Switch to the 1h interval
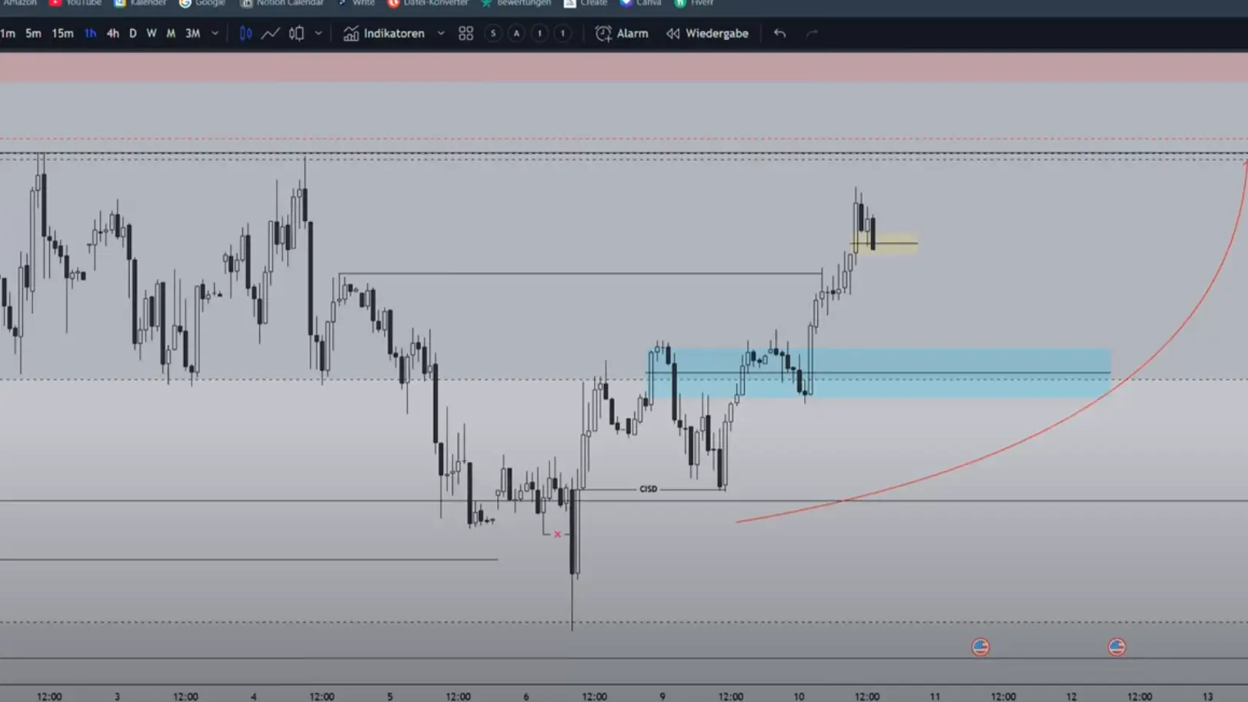 [90, 33]
